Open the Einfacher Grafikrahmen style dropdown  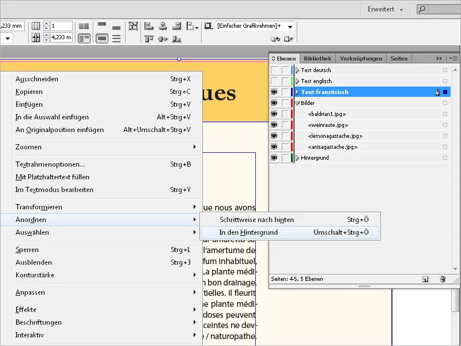(290, 27)
